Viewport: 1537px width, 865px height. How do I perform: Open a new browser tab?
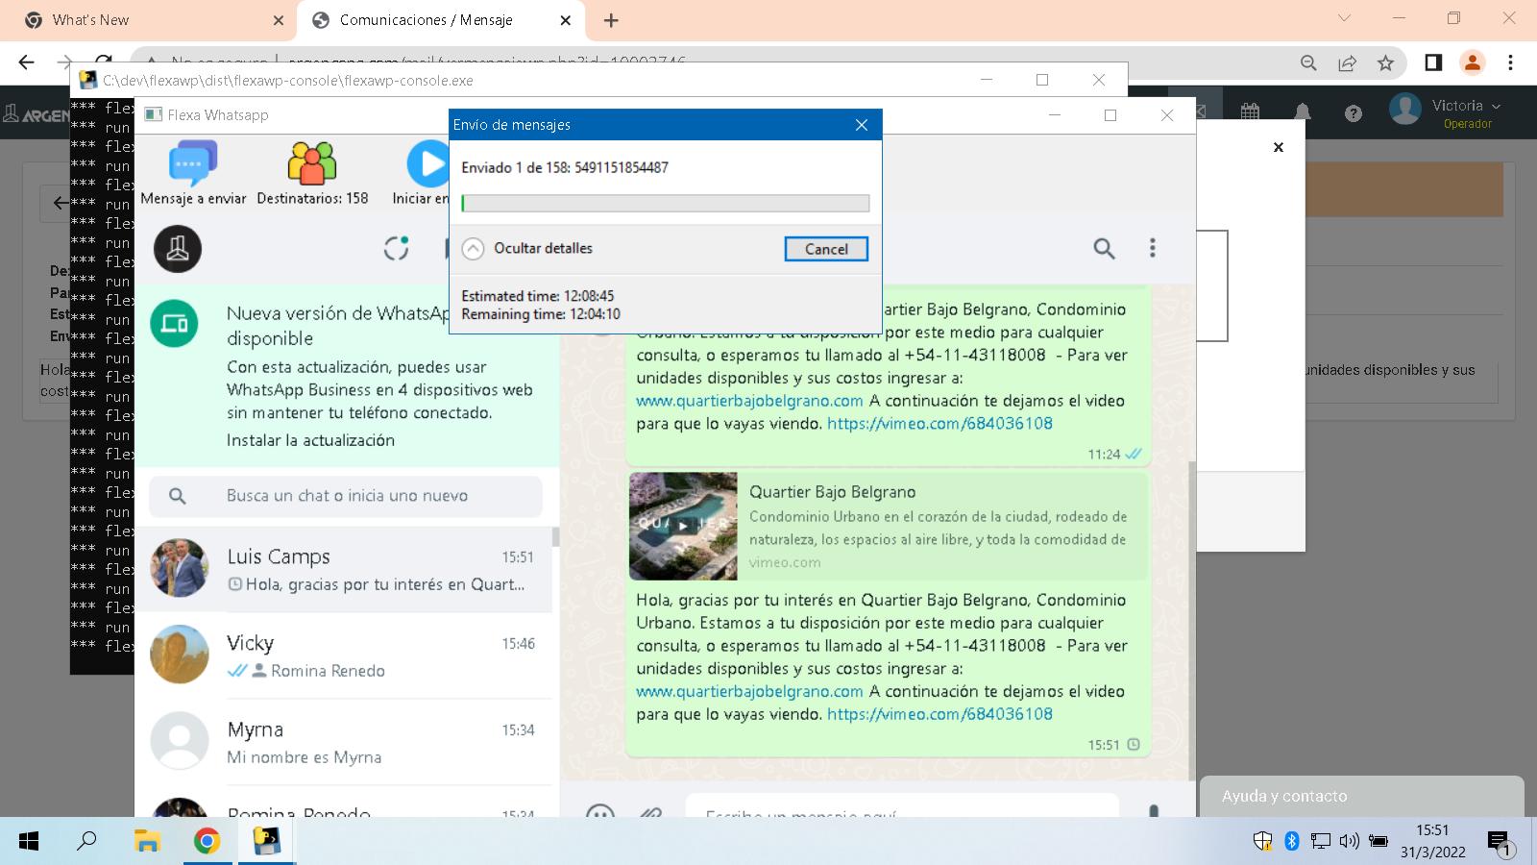tap(611, 20)
